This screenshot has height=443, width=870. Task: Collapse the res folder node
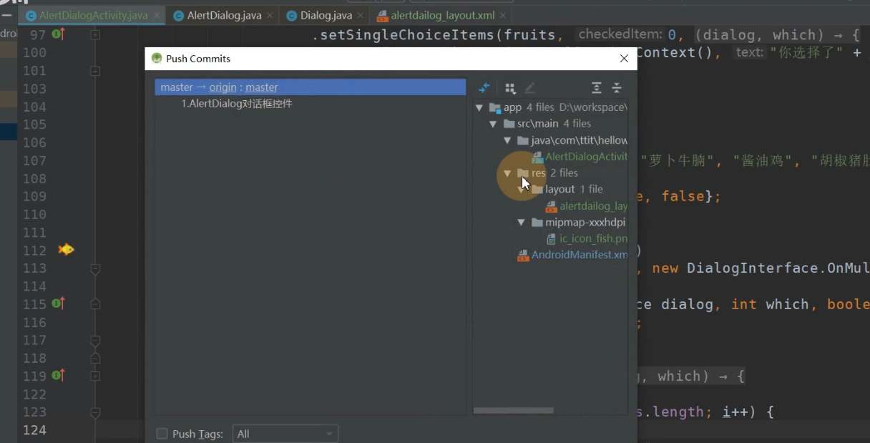[507, 173]
